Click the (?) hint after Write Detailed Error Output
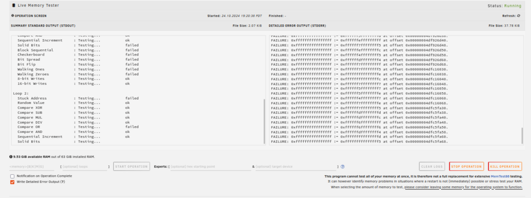The height and width of the screenshot is (198, 531). click(x=62, y=182)
